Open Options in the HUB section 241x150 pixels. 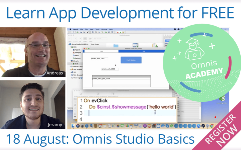coord(77,58)
